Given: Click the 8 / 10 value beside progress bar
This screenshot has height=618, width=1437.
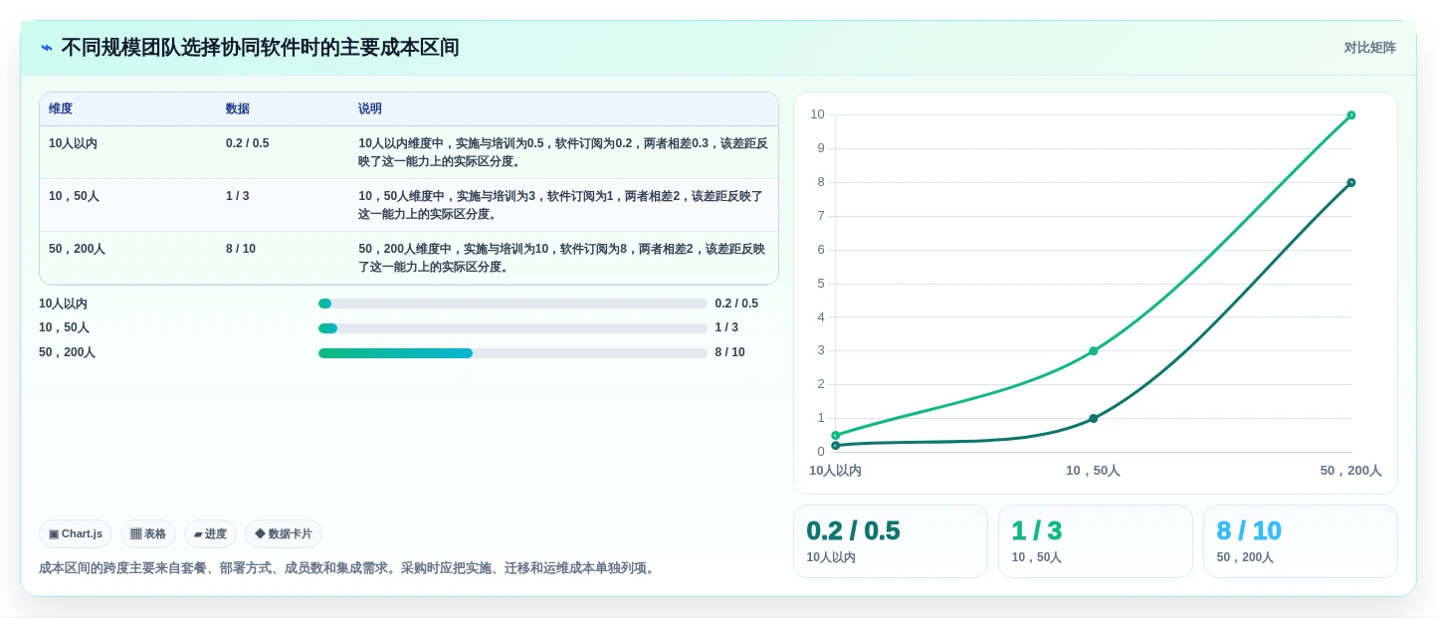Looking at the screenshot, I should point(729,352).
